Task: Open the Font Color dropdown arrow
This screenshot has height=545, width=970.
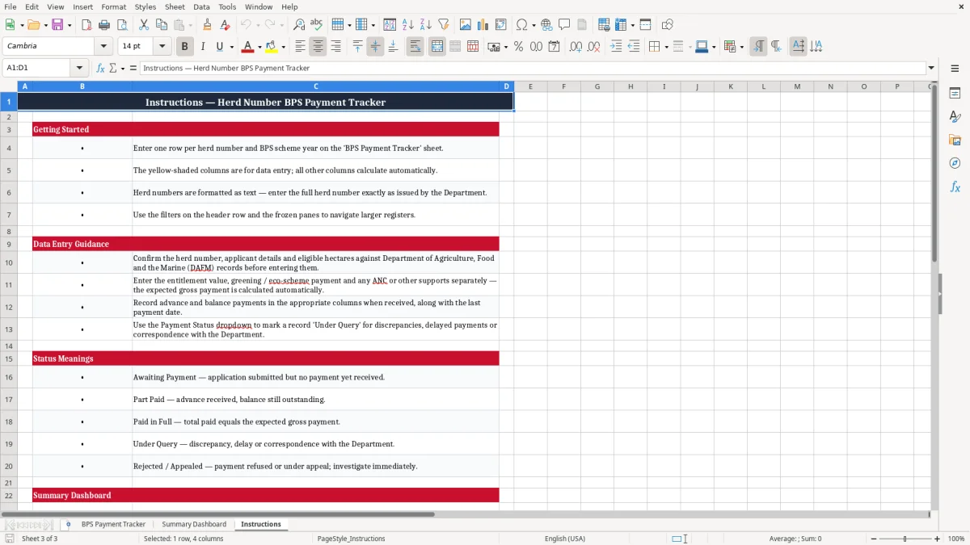Action: [x=259, y=47]
